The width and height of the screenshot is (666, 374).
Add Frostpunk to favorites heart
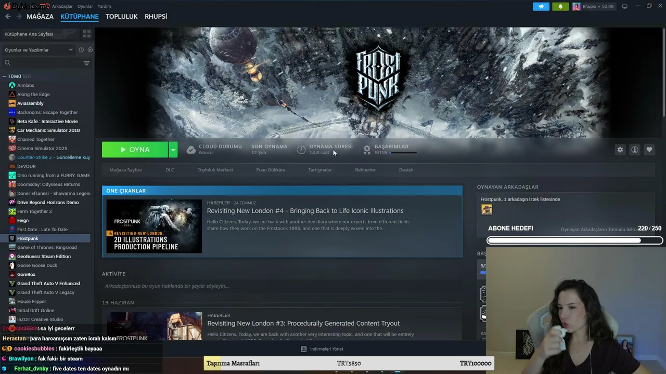649,150
